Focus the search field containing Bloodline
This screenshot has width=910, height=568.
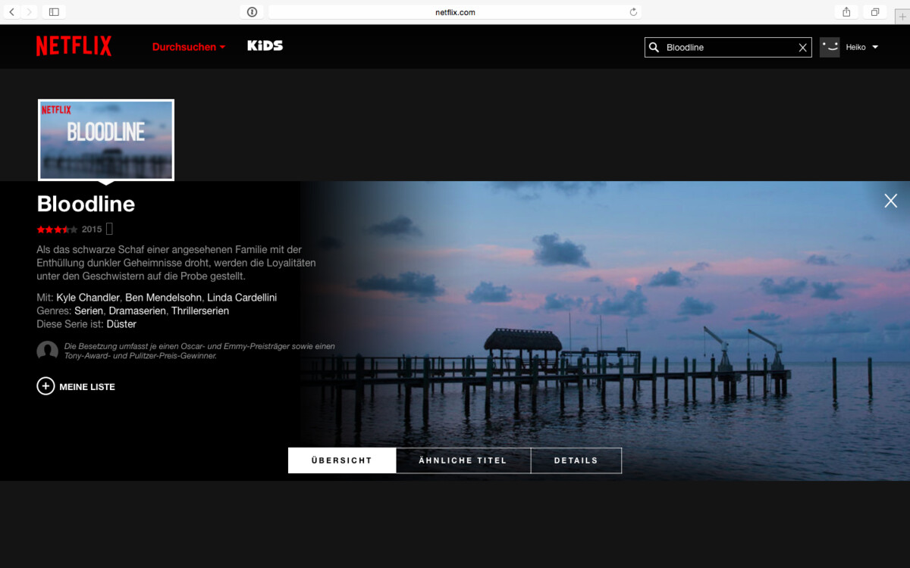point(728,47)
